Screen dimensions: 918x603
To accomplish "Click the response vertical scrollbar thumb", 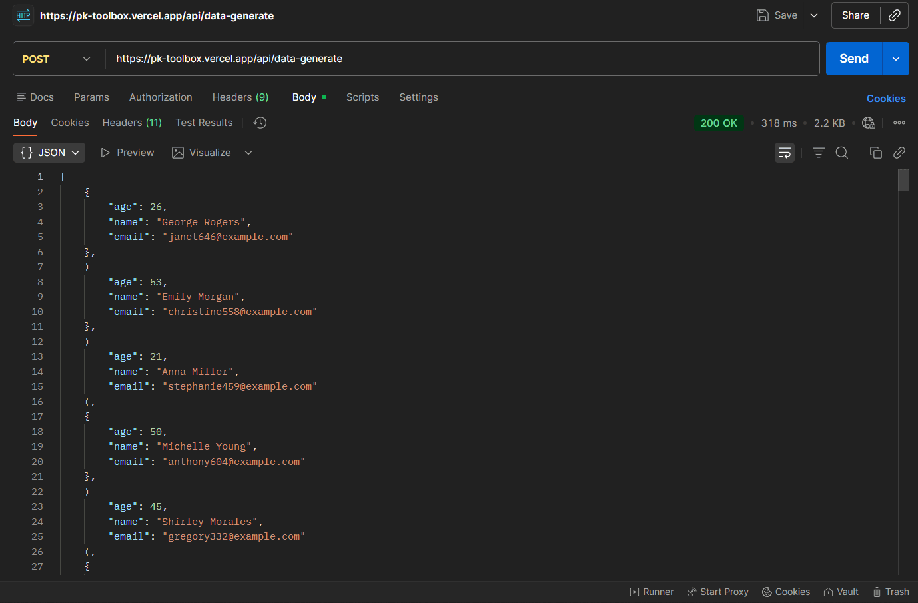I will 903,181.
